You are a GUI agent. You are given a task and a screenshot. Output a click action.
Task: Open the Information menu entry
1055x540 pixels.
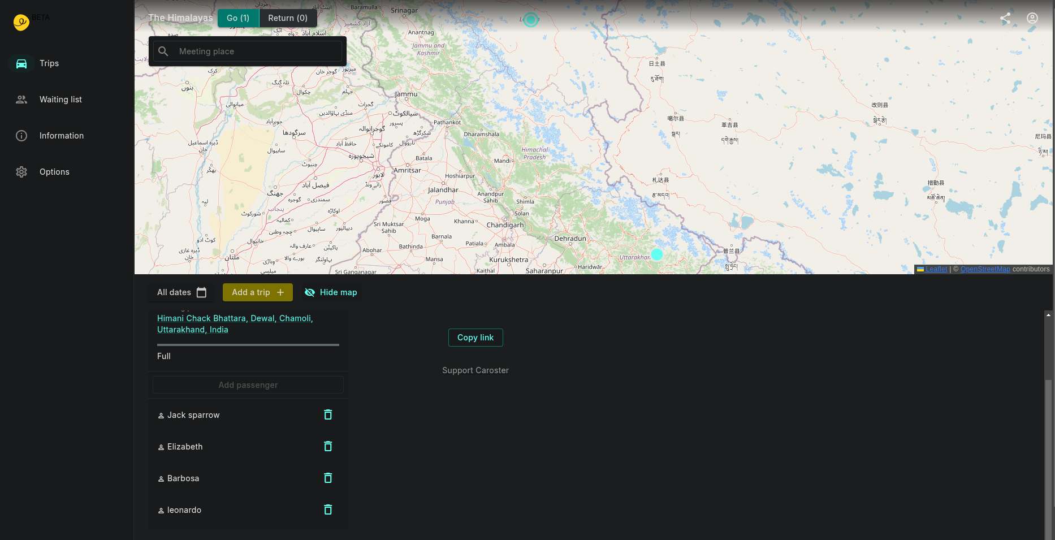(62, 136)
